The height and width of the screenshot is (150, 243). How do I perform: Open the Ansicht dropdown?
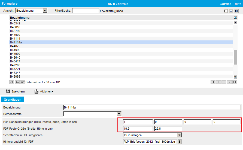45,11
